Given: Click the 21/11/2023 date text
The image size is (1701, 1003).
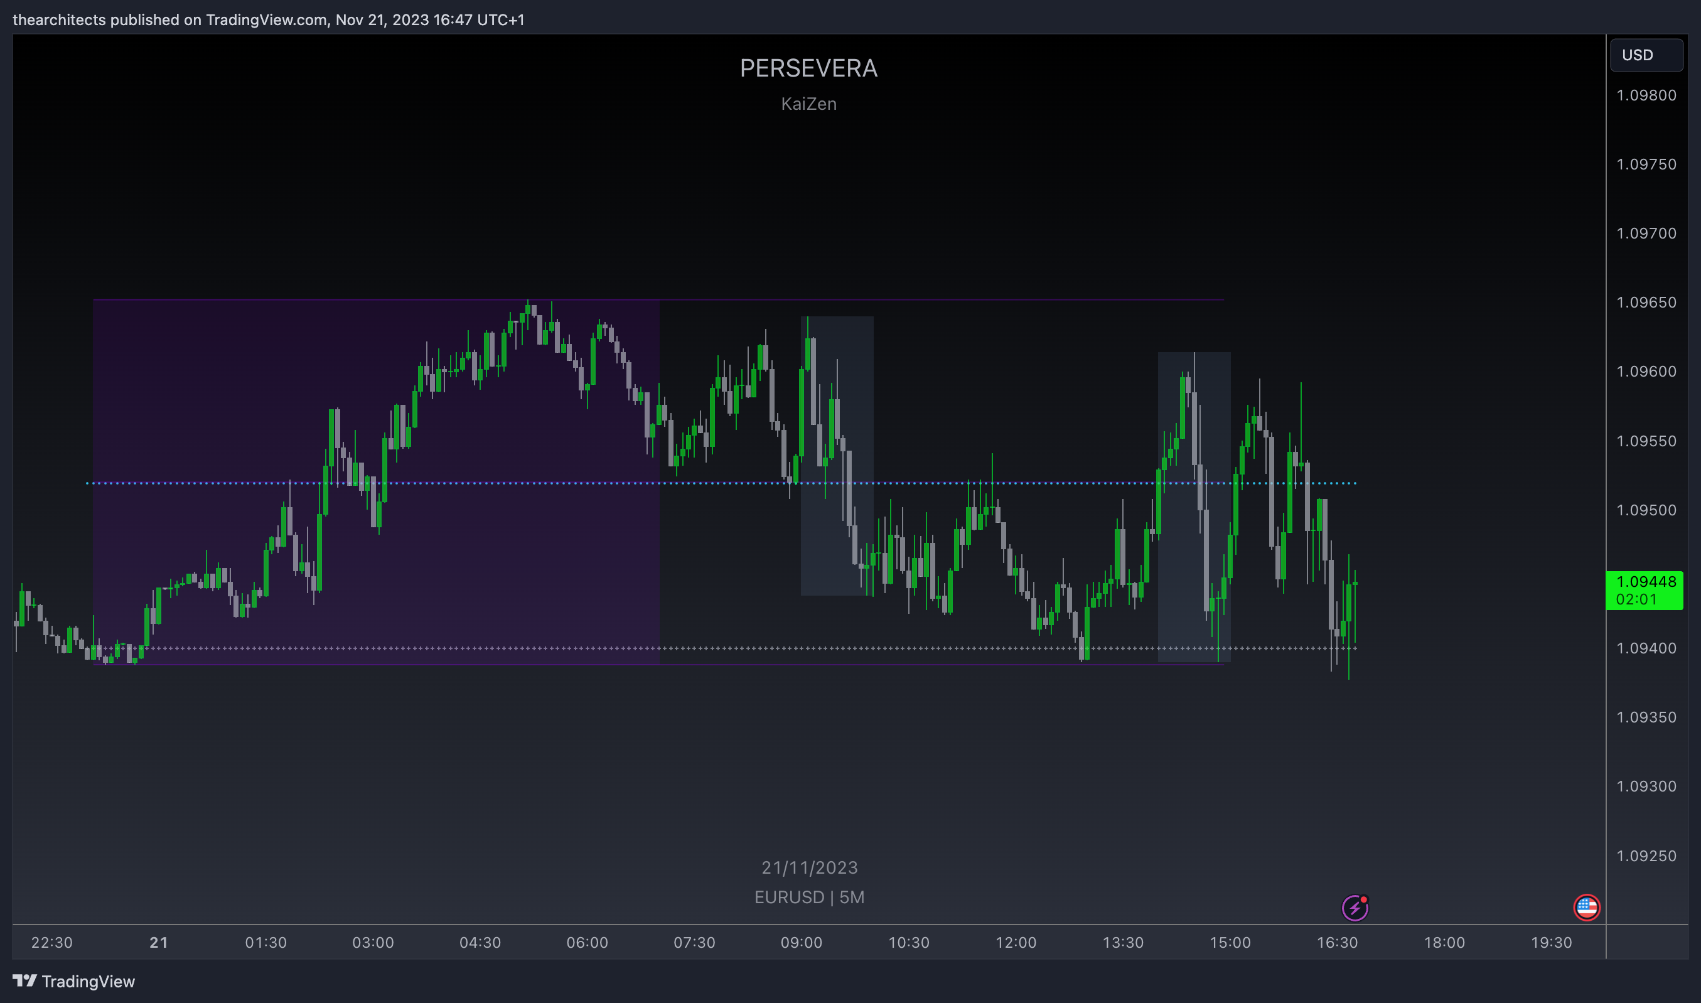Looking at the screenshot, I should click(x=810, y=868).
